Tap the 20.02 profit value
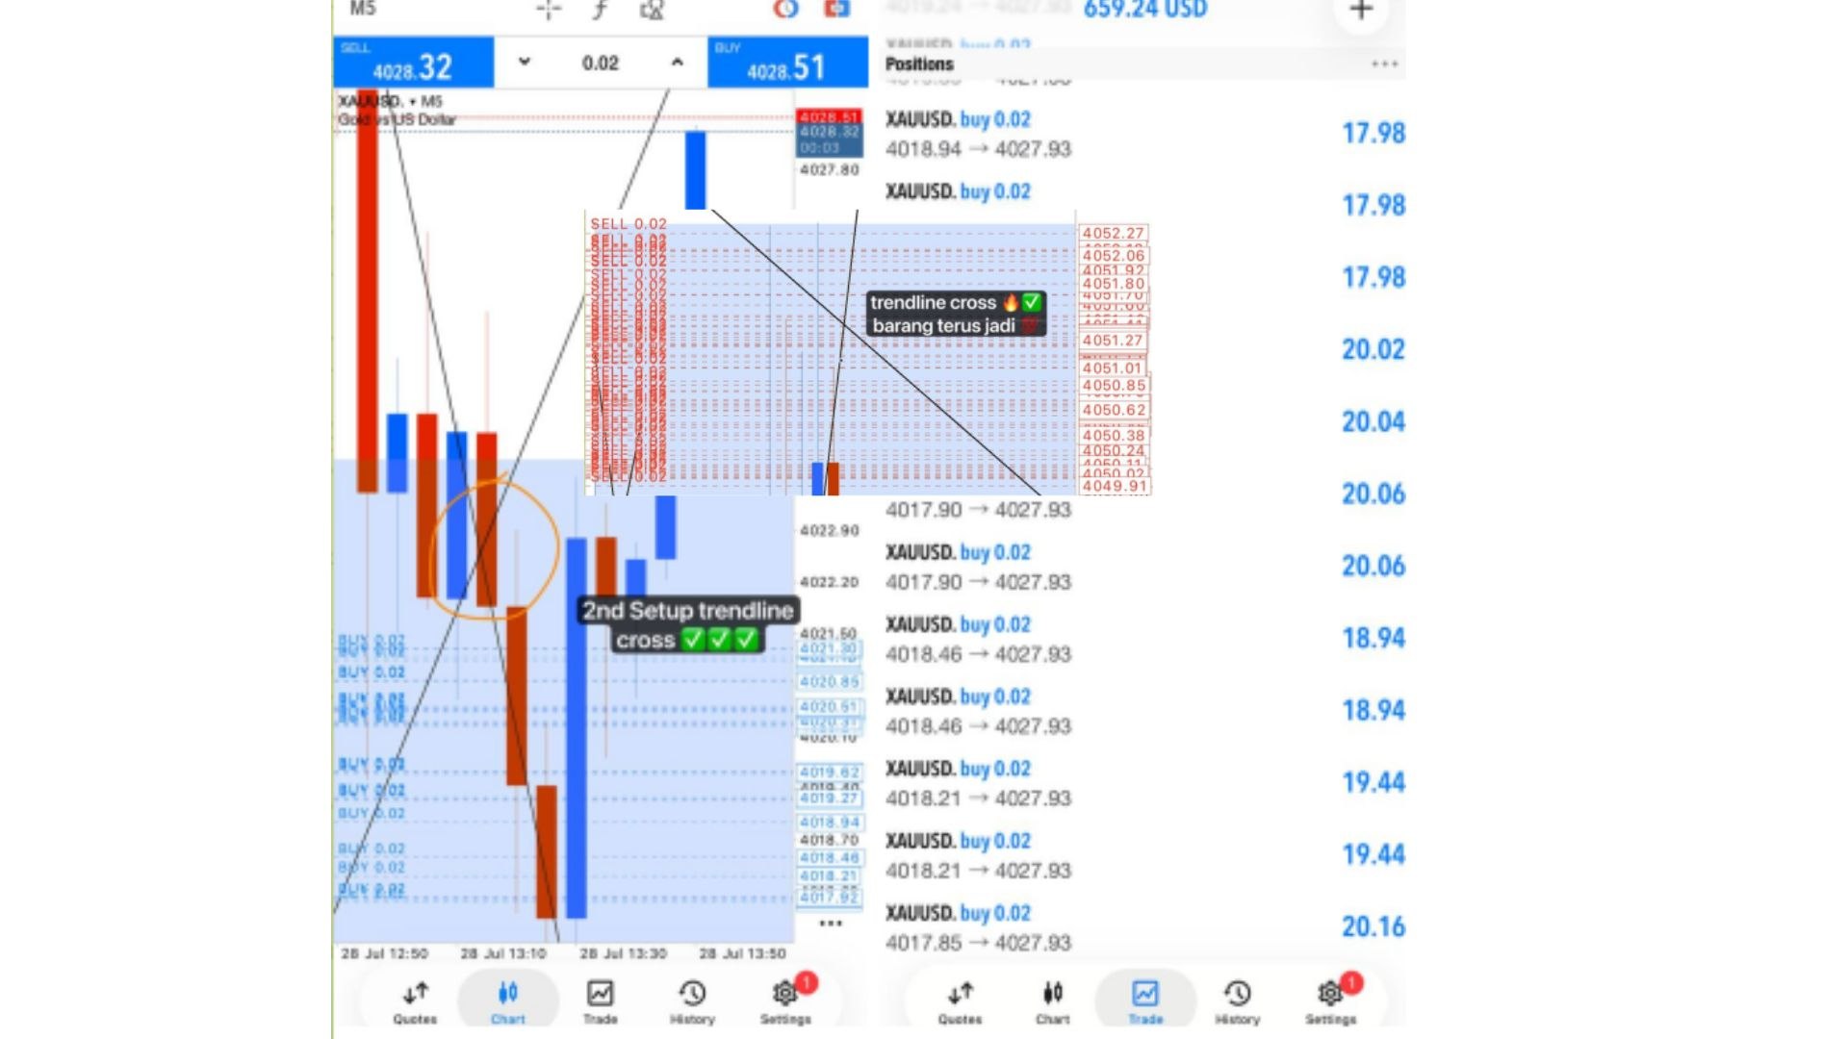Screen dimensions: 1848x1039 pyautogui.click(x=1373, y=349)
